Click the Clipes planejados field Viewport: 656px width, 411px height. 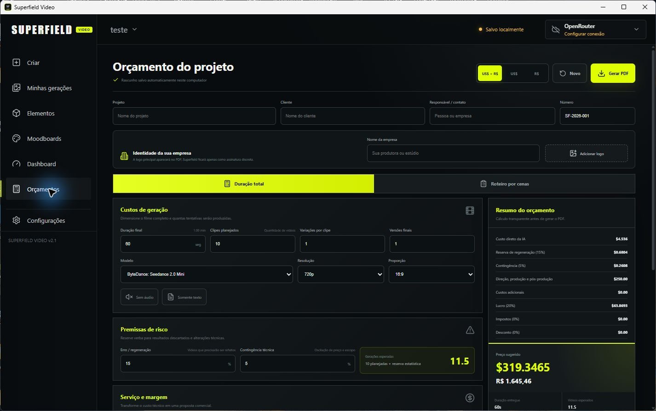[253, 244]
